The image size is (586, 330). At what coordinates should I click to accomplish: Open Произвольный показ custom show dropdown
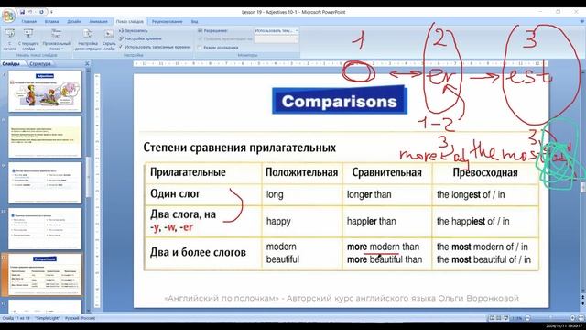57,39
